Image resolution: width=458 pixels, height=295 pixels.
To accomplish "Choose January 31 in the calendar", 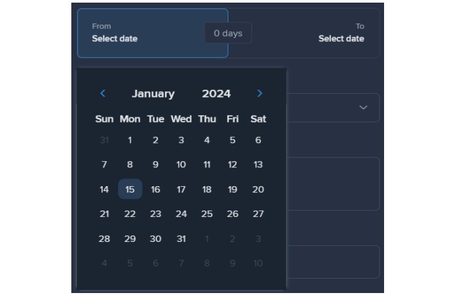I will 181,239.
